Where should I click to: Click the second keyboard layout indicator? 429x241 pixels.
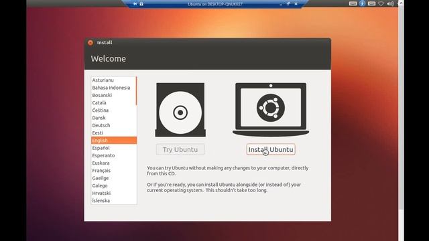pyautogui.click(x=371, y=3)
